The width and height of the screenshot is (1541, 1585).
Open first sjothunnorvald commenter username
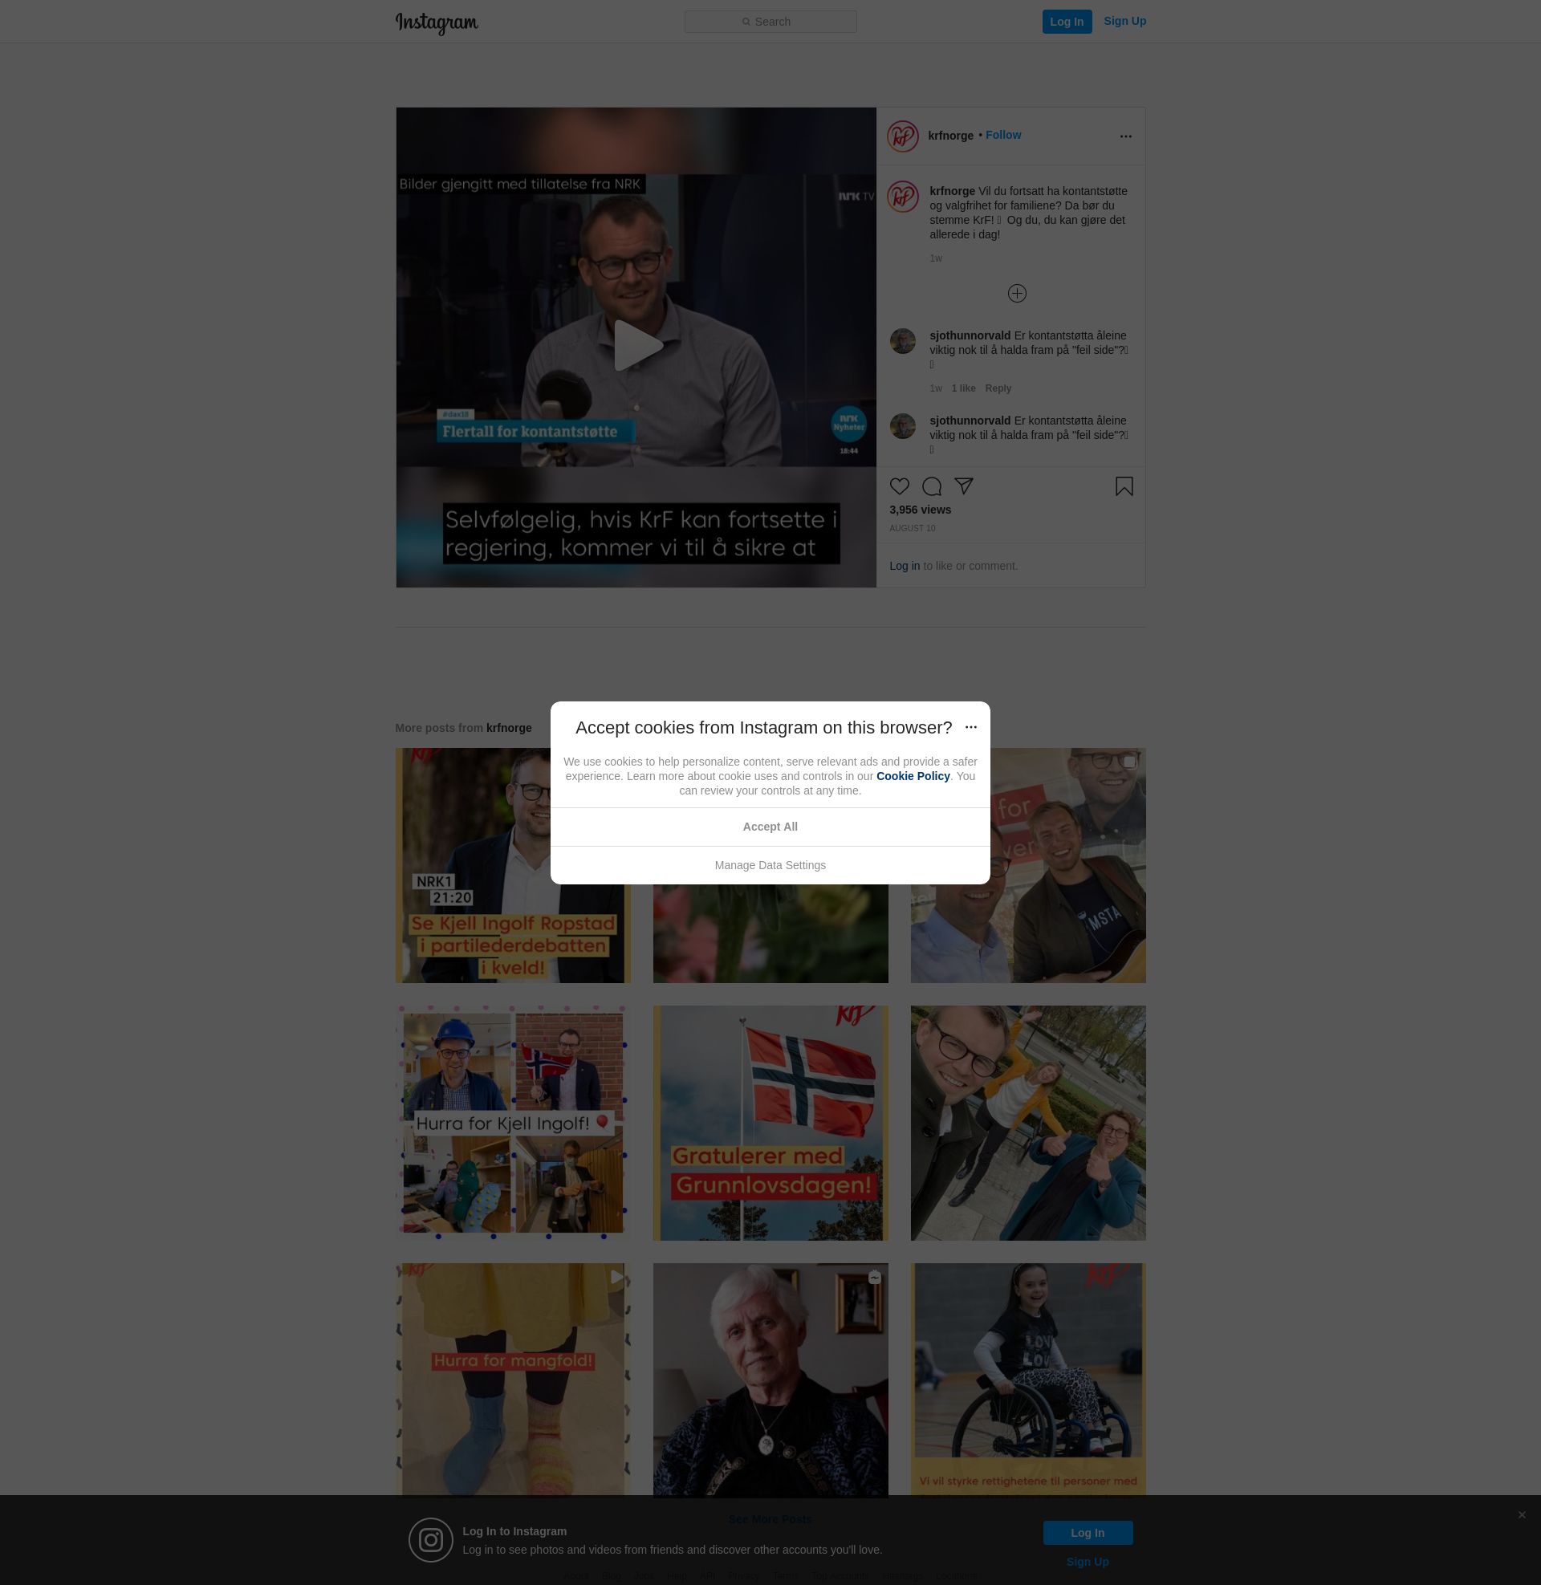[970, 335]
